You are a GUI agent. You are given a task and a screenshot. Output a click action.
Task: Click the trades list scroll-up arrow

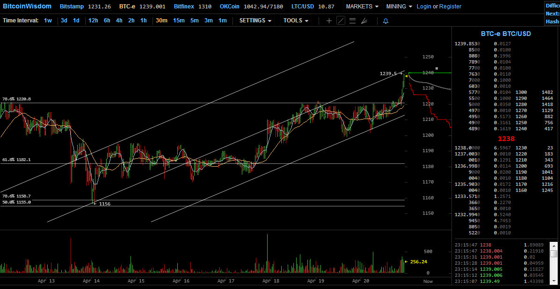[x=553, y=246]
